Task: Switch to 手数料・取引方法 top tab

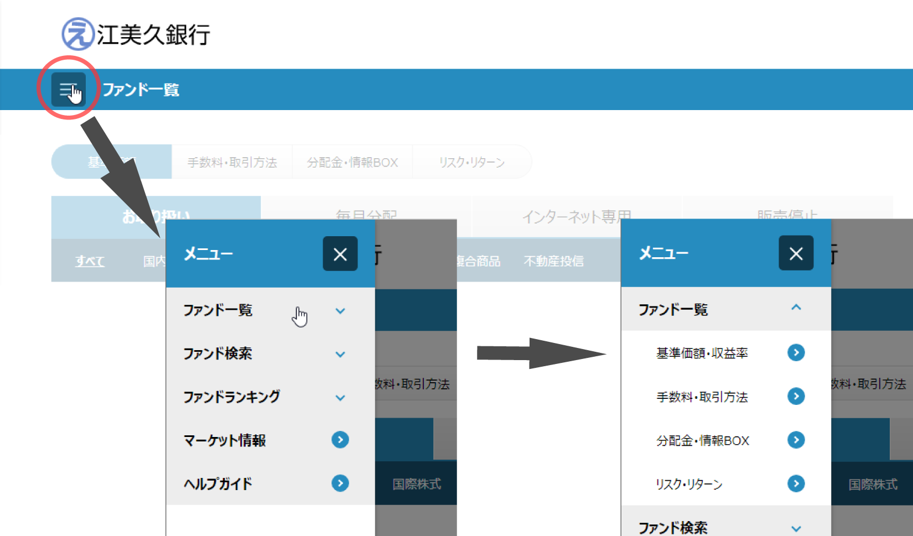Action: click(232, 162)
